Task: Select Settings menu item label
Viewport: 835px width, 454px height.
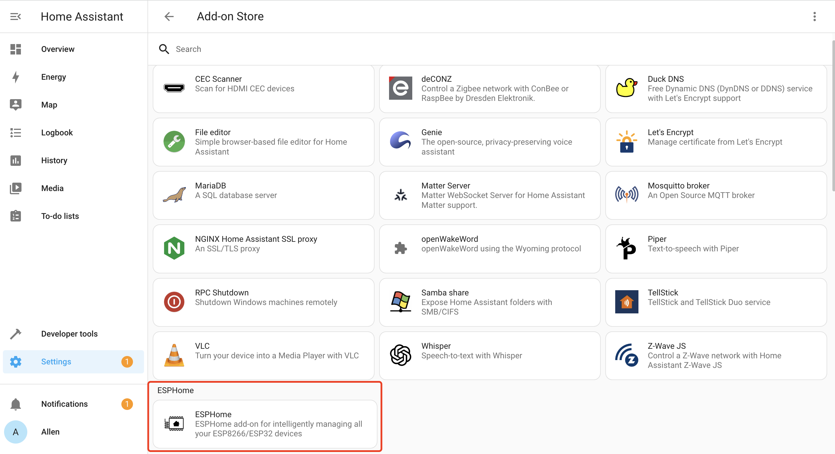Action: (x=56, y=362)
